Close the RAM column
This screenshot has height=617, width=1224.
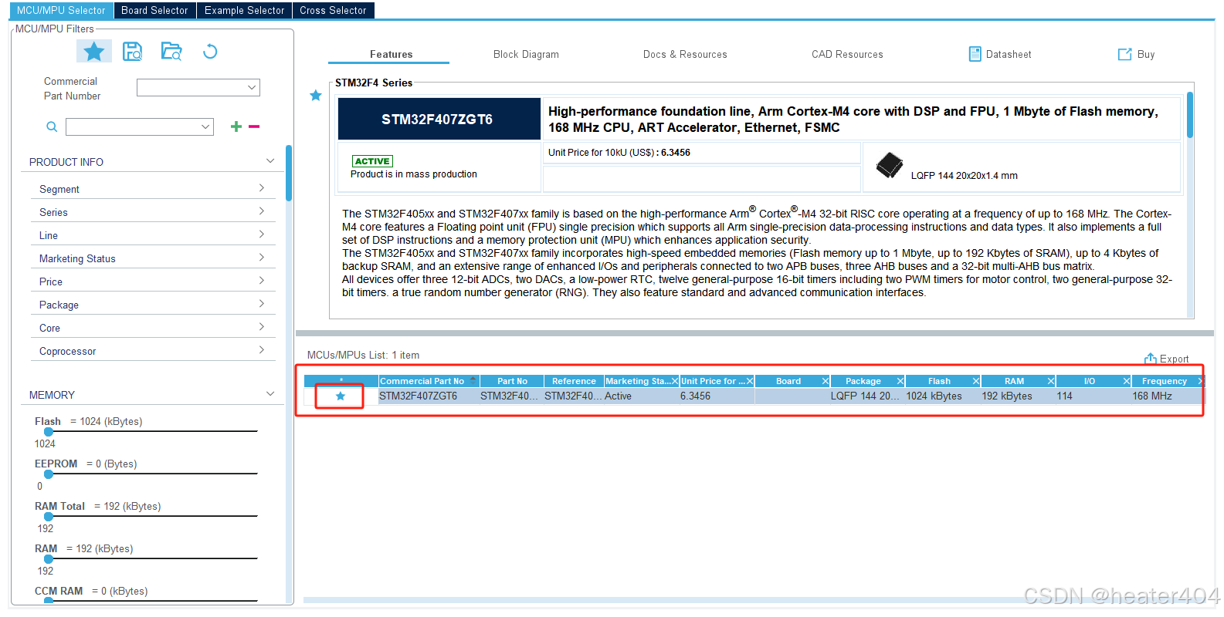tap(1050, 381)
